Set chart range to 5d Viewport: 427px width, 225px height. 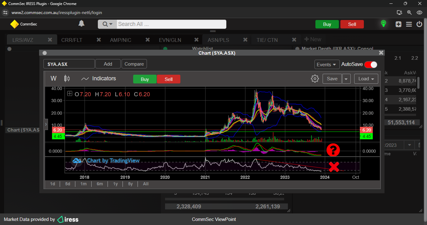coord(68,184)
